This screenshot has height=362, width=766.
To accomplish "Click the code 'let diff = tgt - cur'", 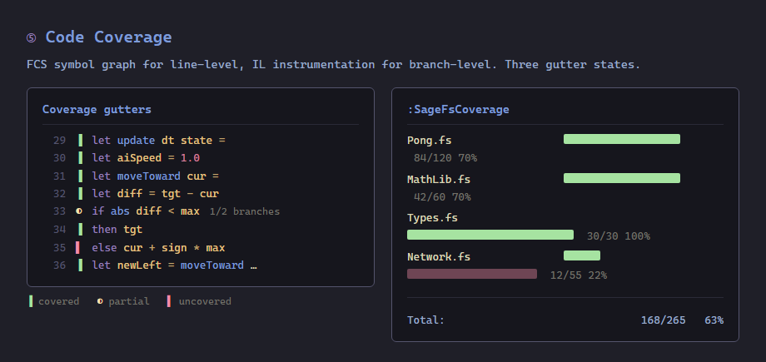I will (156, 194).
